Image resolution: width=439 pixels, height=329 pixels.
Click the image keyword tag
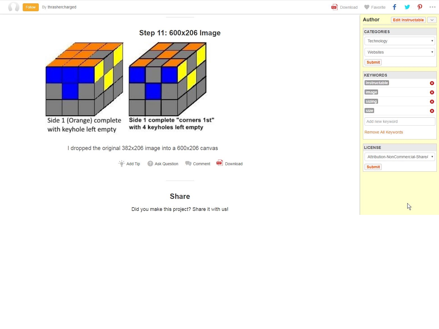[x=371, y=92]
